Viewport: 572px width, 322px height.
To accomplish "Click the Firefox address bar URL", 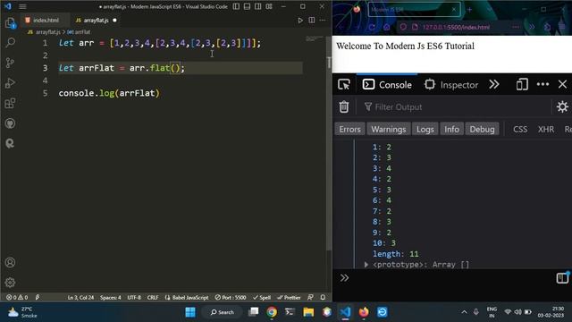I will (456, 28).
